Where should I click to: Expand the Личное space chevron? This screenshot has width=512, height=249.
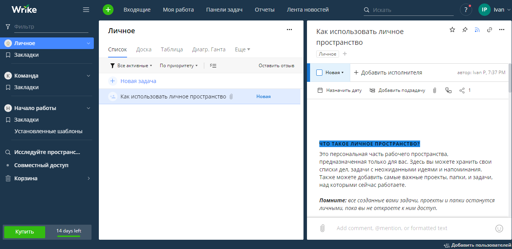[x=88, y=43]
